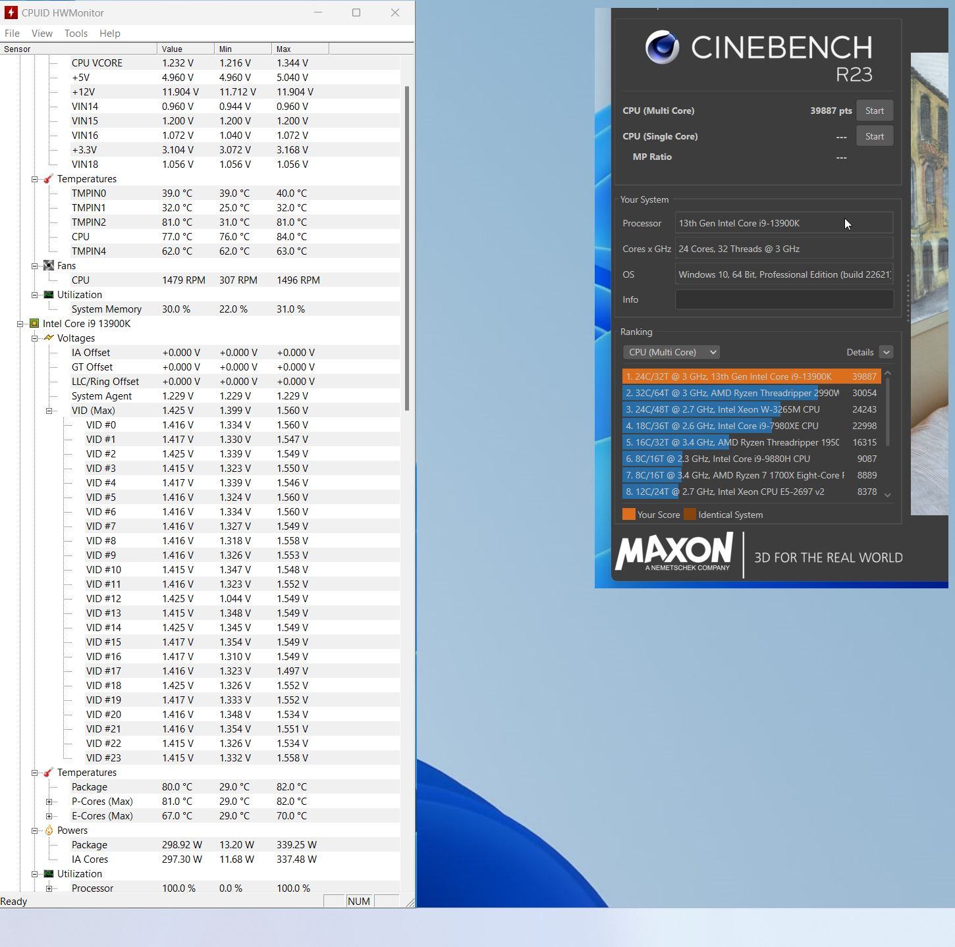Viewport: 955px width, 947px height.
Task: Collapse the VID (Max) node
Action: (49, 411)
